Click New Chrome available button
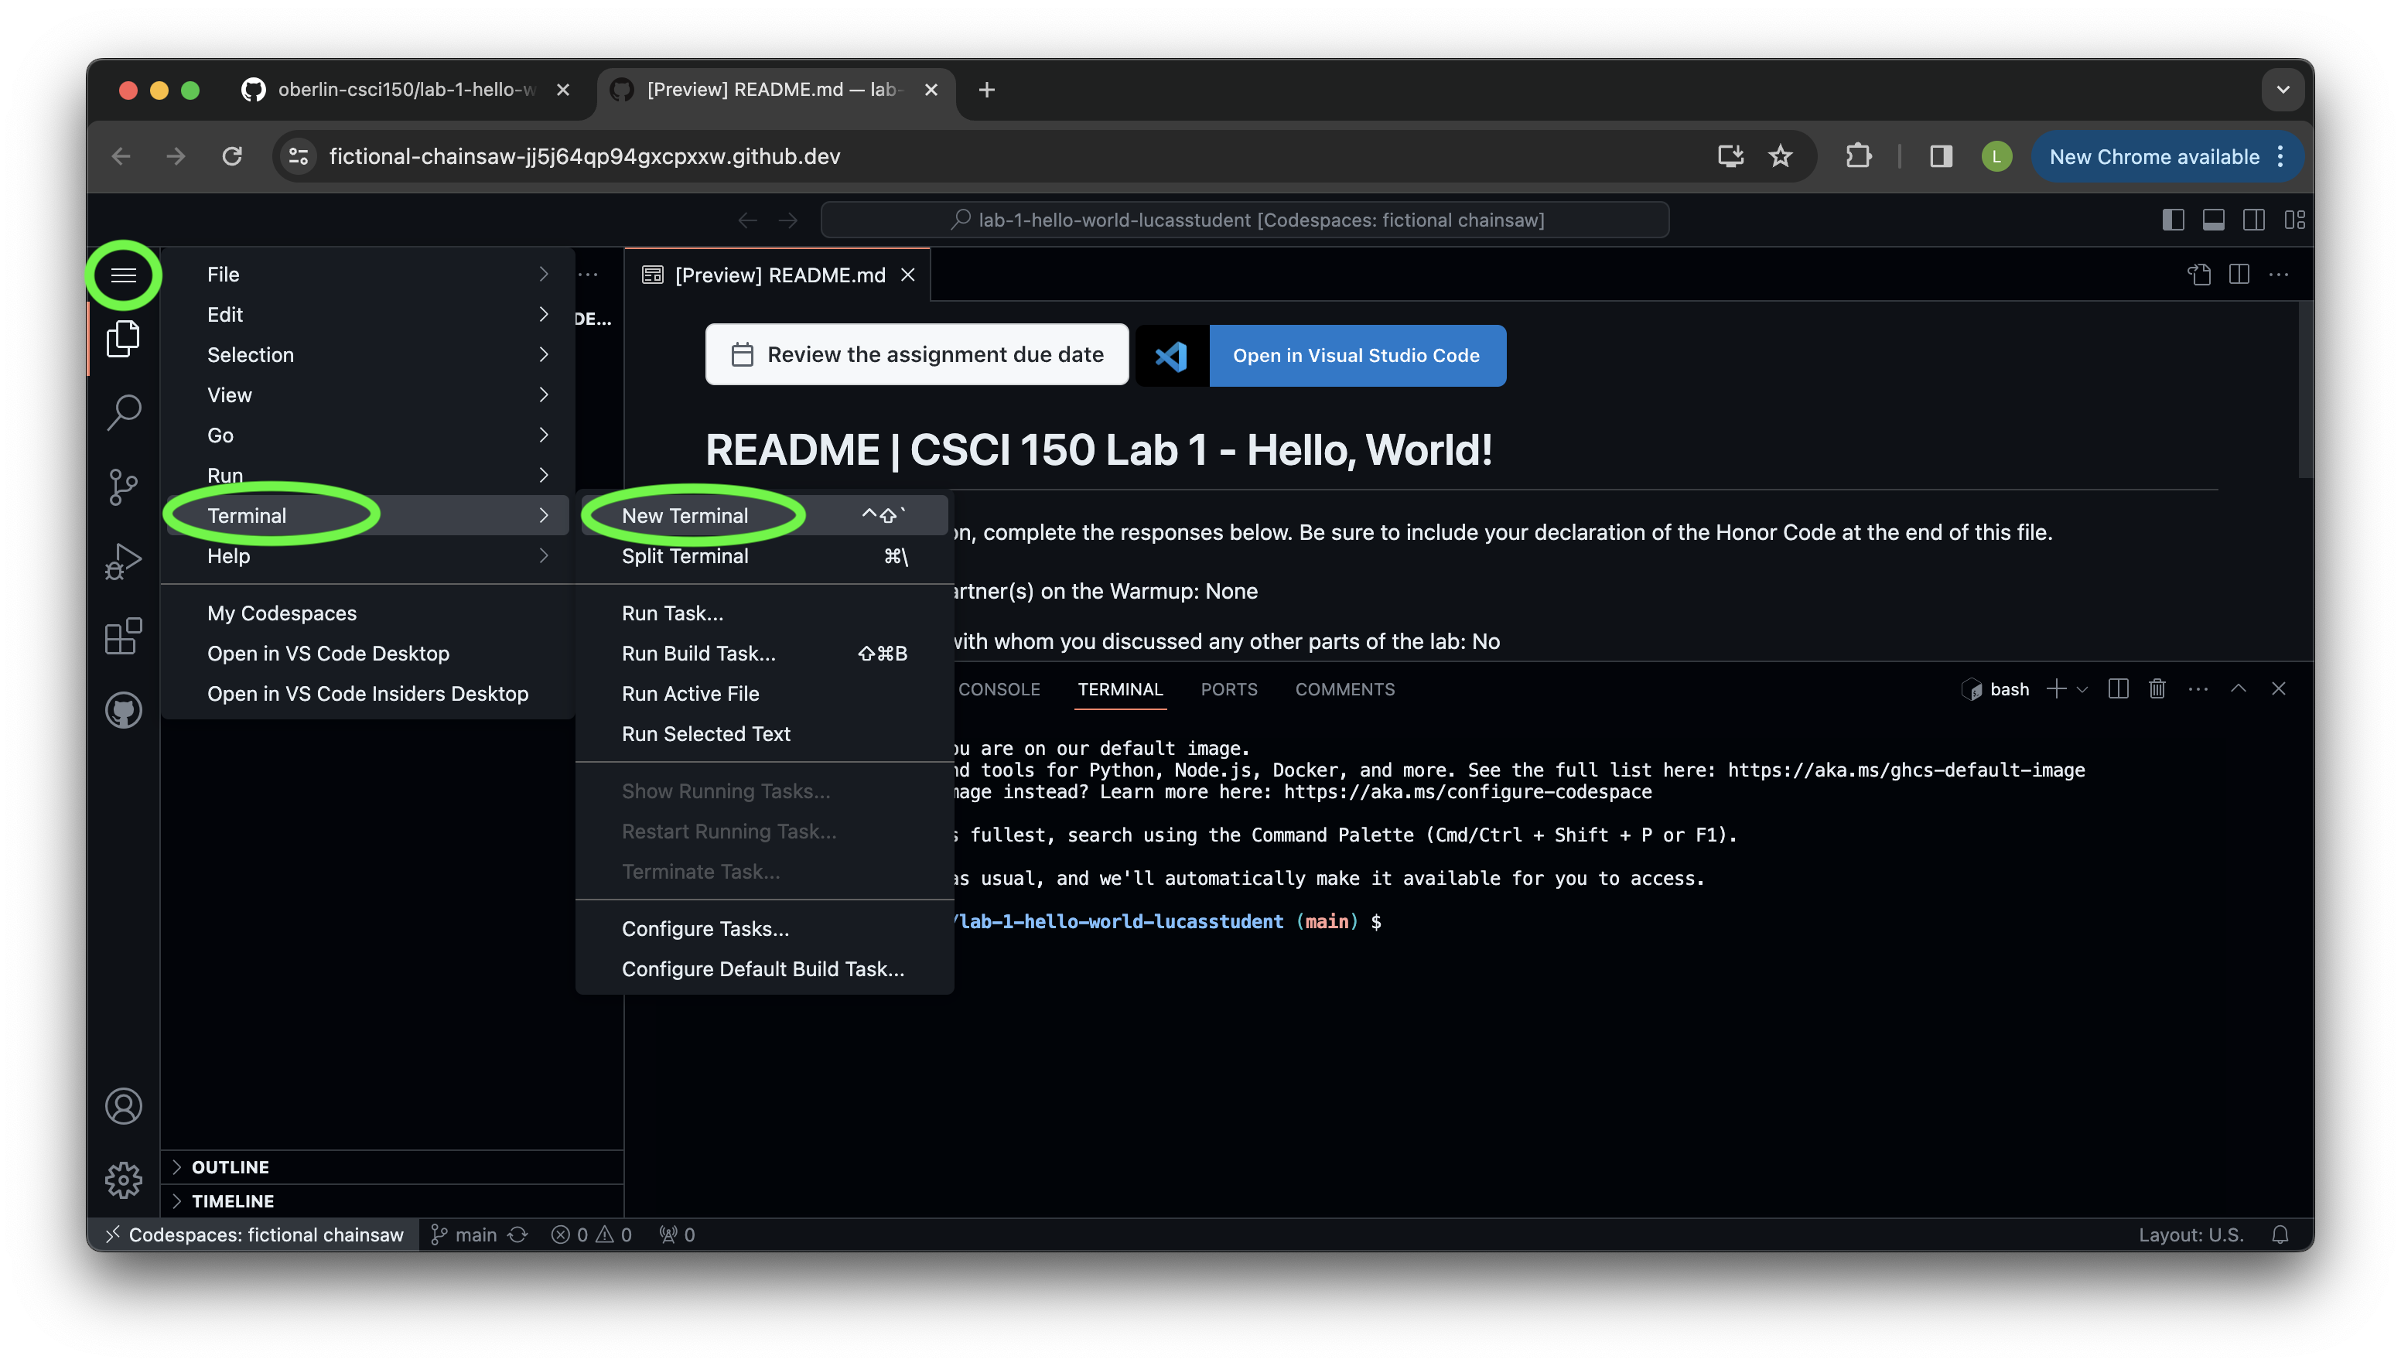Viewport: 2401px width, 1366px height. click(x=2167, y=155)
